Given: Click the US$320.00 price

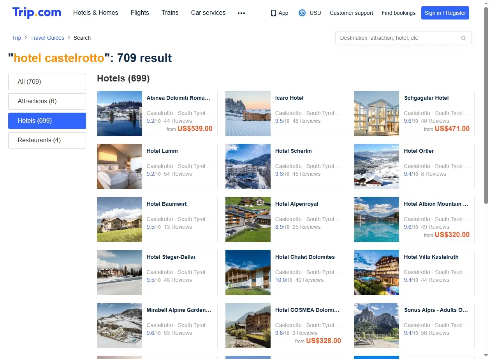Looking at the screenshot, I should click(x=452, y=235).
